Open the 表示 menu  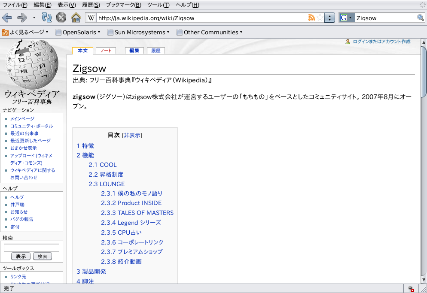67,5
